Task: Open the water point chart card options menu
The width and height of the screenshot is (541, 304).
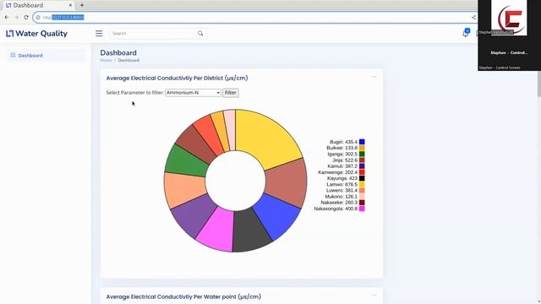Action: 374,296
